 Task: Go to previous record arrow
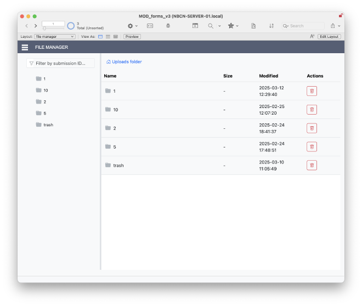(x=27, y=26)
